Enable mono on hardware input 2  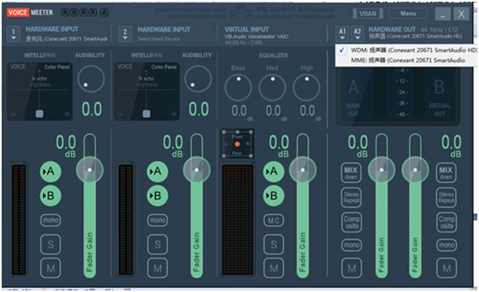pos(157,220)
